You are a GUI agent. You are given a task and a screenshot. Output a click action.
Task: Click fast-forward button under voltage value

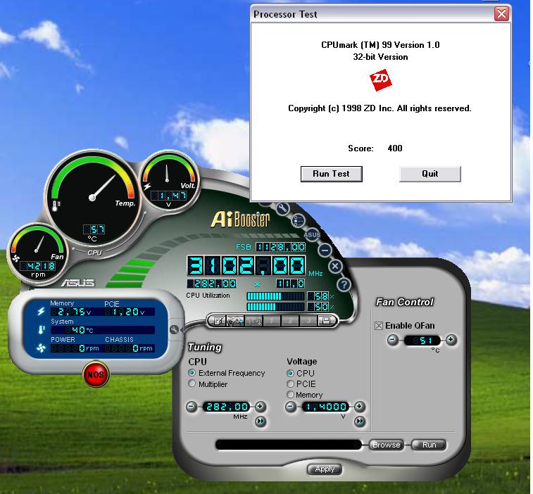pyautogui.click(x=360, y=422)
